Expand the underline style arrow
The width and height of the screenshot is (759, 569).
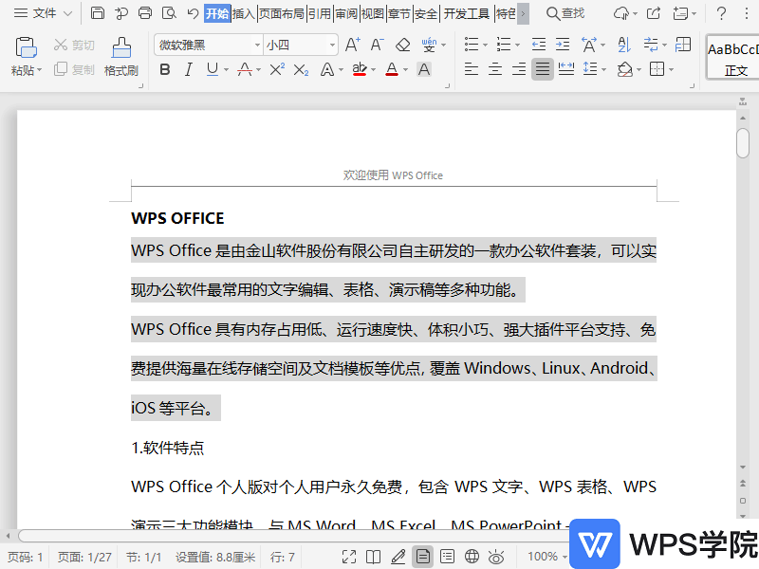[x=226, y=70]
